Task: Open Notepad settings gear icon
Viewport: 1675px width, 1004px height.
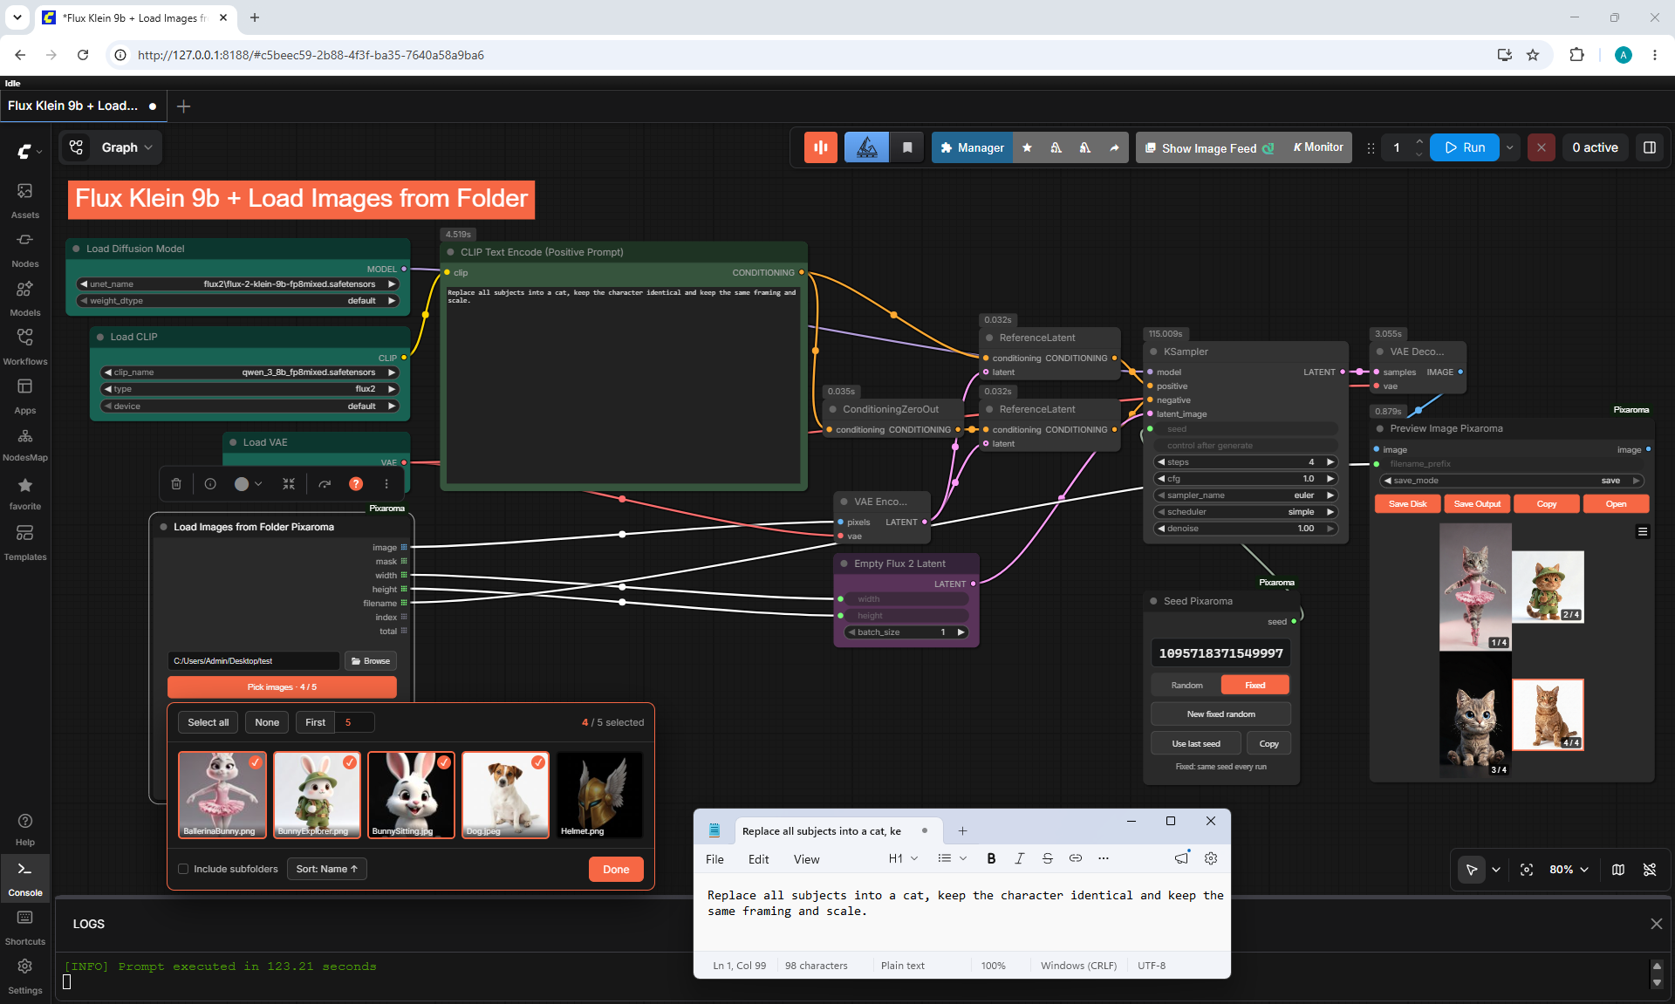Action: 1211,858
